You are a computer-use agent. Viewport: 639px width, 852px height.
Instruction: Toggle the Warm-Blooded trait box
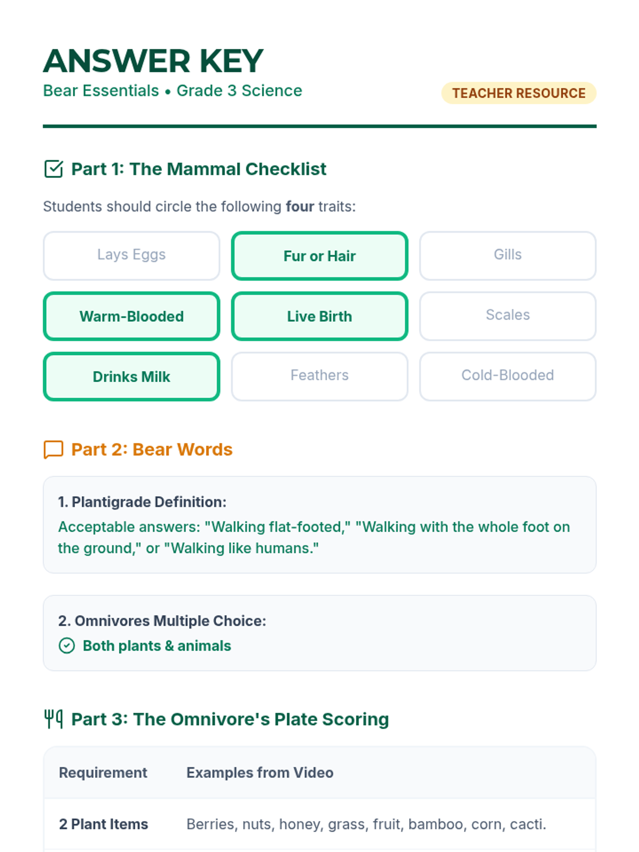point(132,316)
